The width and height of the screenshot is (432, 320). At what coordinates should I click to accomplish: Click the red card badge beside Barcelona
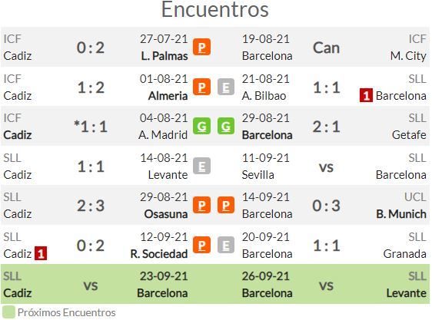coord(366,95)
